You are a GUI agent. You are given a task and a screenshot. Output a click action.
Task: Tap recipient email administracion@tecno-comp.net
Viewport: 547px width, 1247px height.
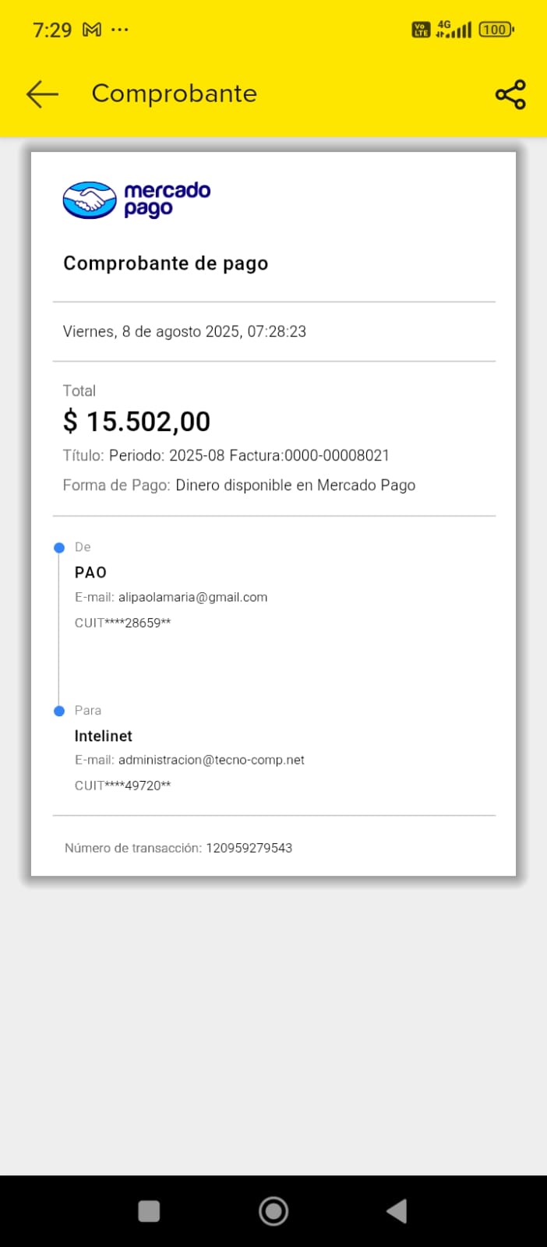211,760
